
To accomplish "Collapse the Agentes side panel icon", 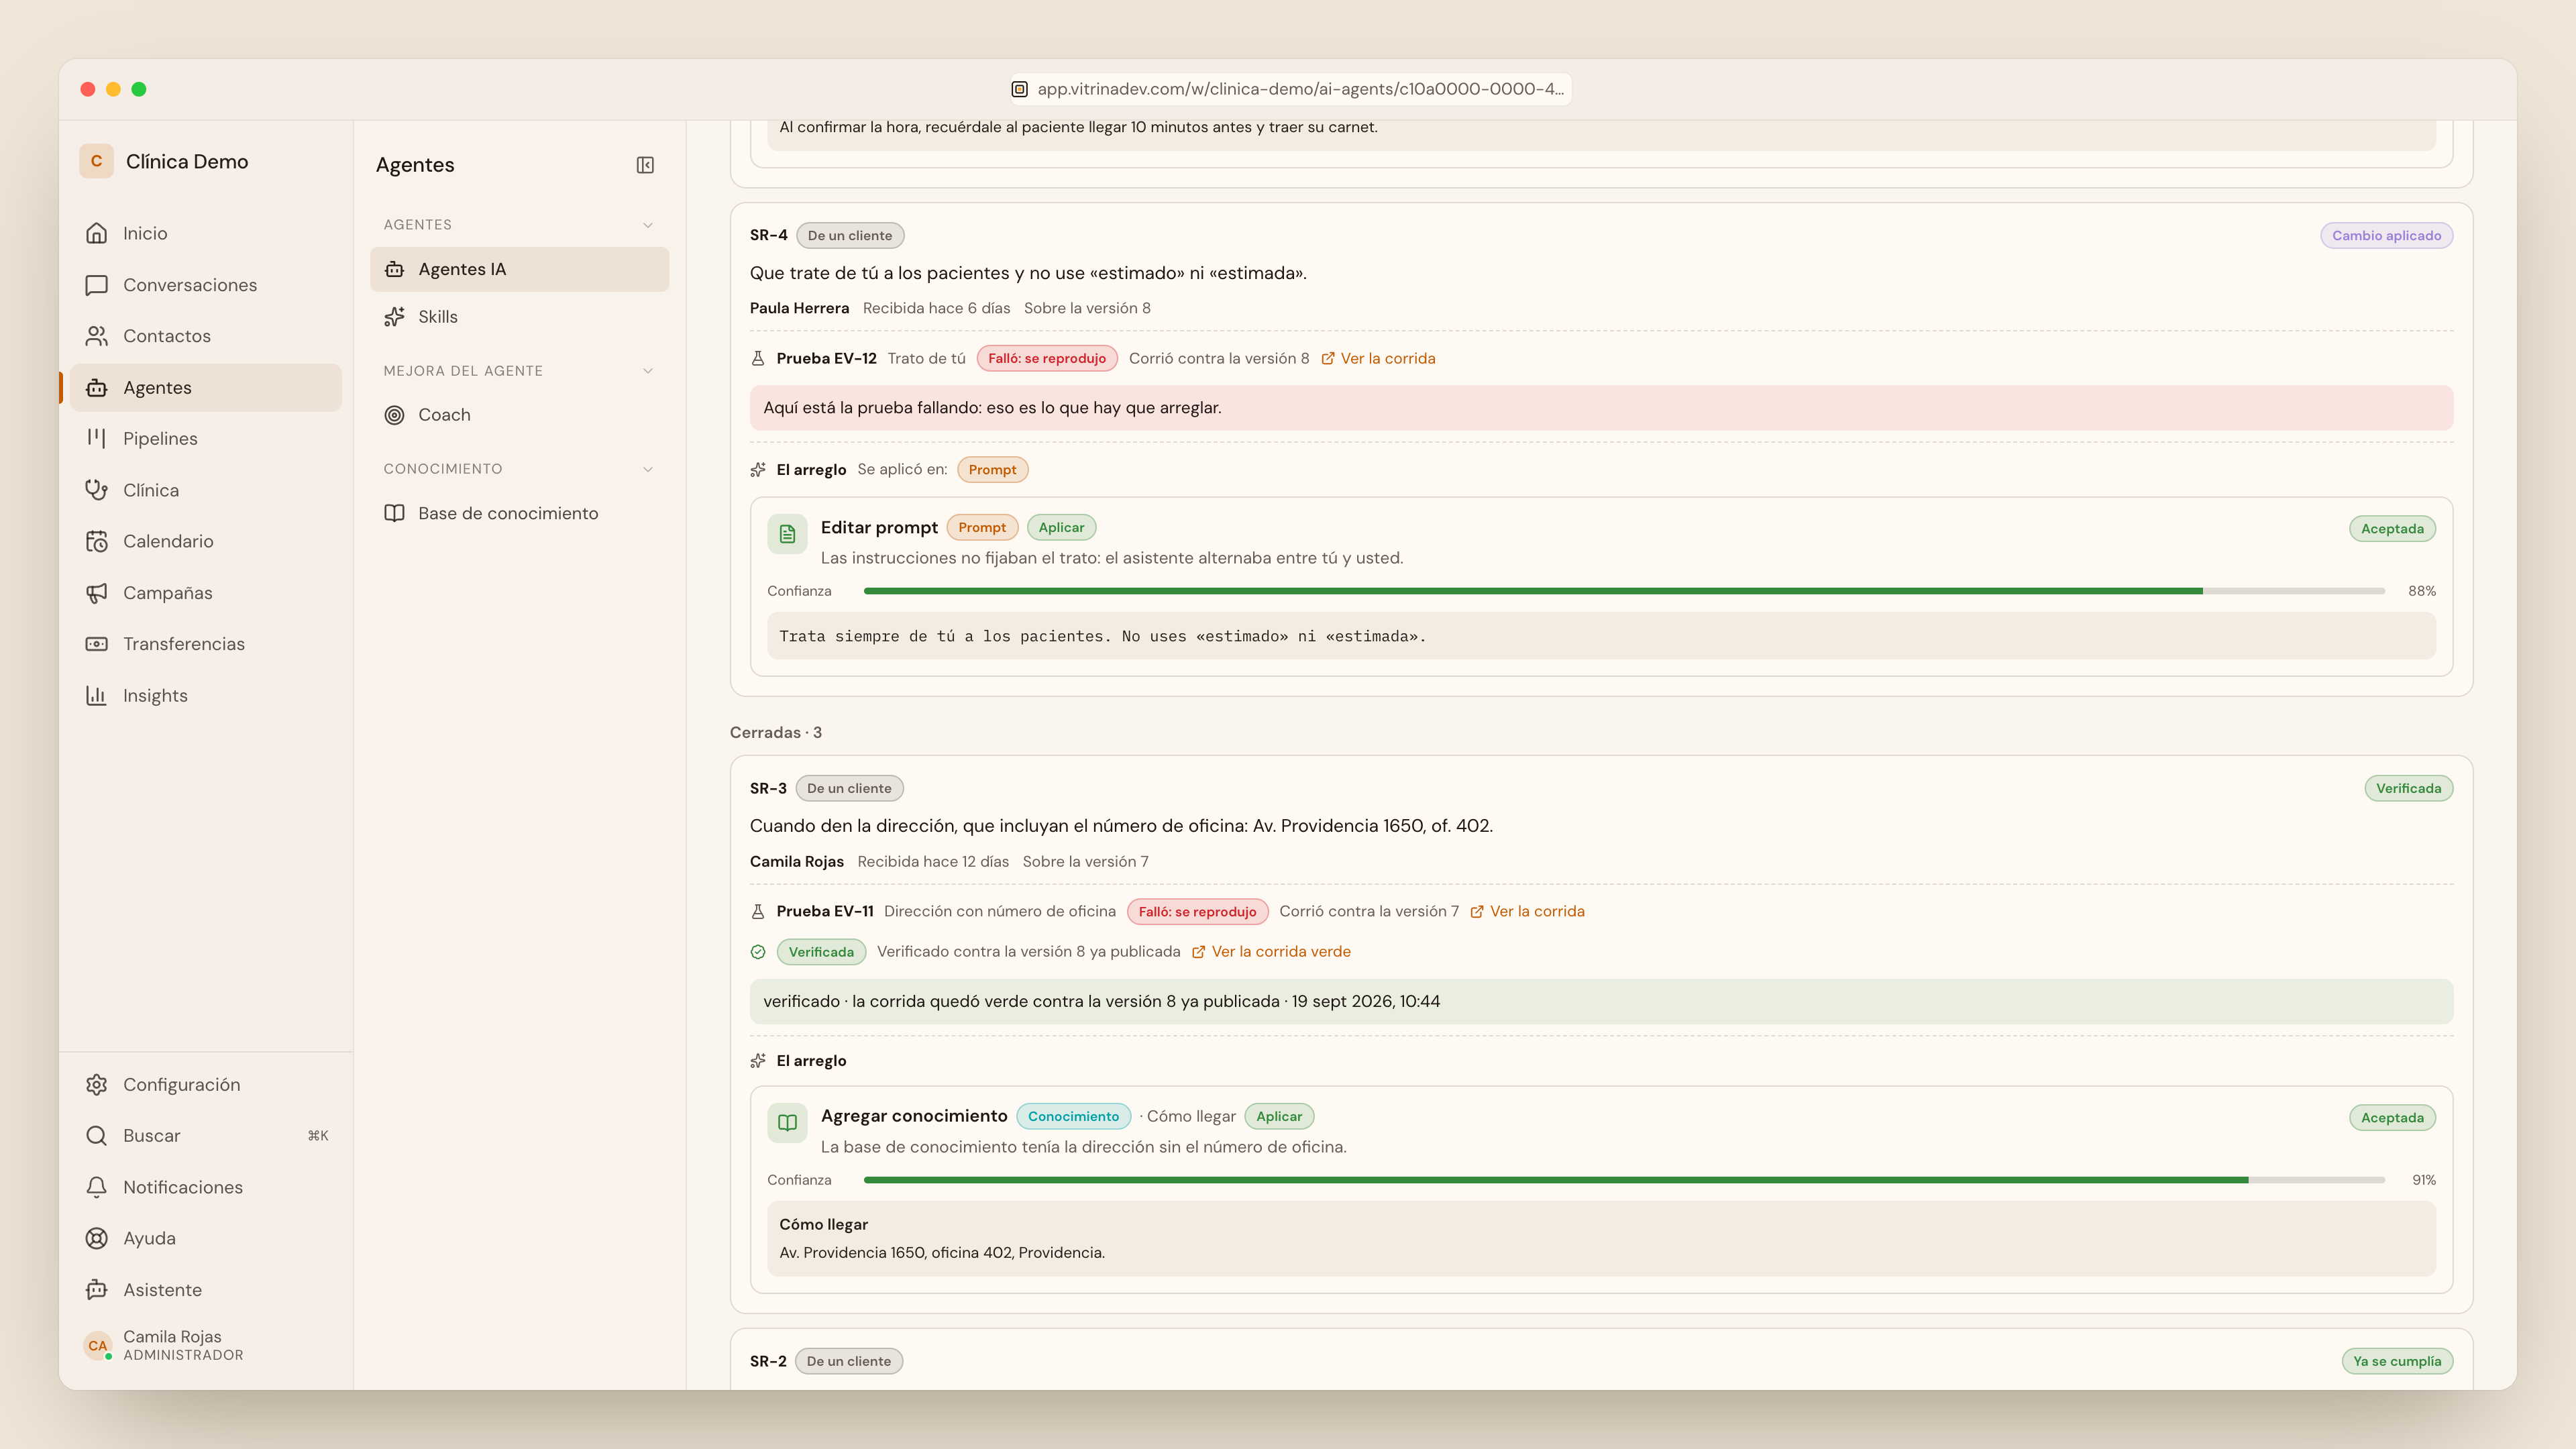I will tap(645, 165).
